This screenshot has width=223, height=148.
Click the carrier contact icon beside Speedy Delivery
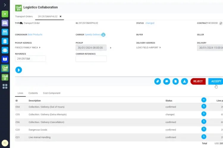(x=103, y=35)
